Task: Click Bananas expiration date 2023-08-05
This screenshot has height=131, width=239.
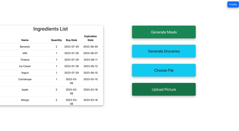Action: [x=90, y=47]
